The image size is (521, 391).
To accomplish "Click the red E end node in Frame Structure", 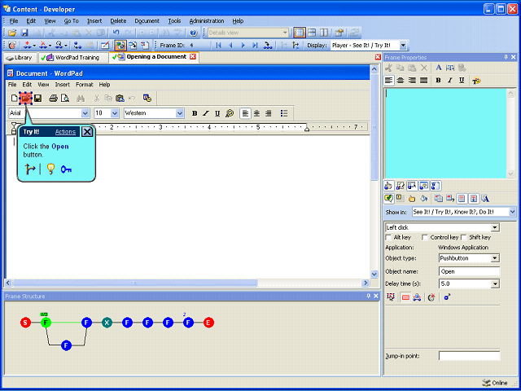I will click(208, 323).
